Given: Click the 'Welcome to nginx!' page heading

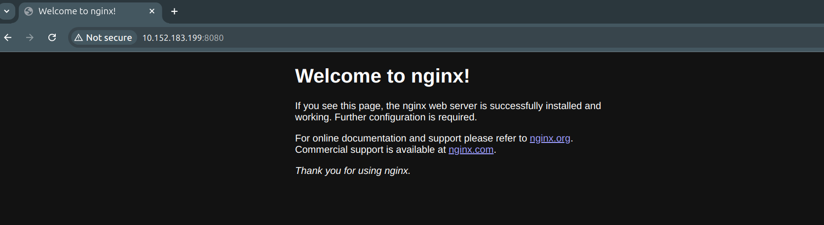Looking at the screenshot, I should (382, 76).
